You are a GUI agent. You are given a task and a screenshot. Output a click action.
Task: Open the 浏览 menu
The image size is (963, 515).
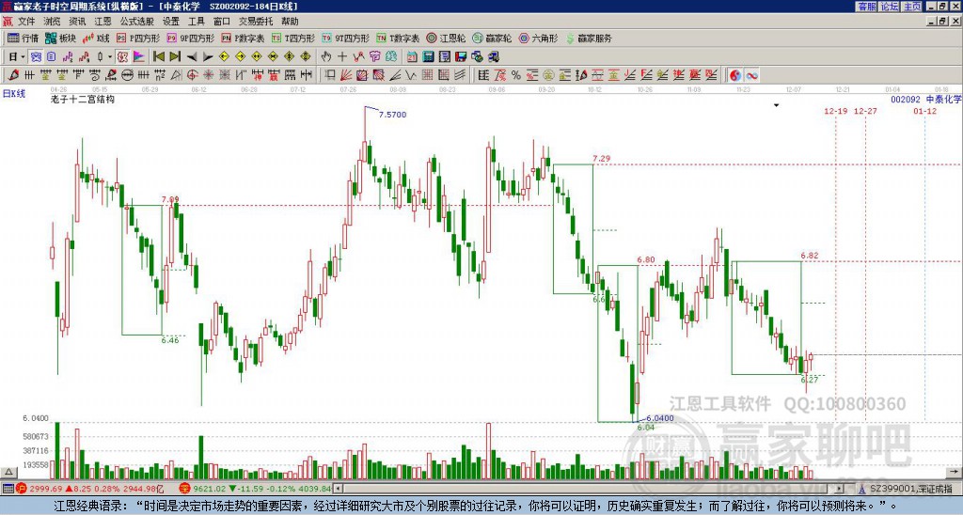point(53,22)
